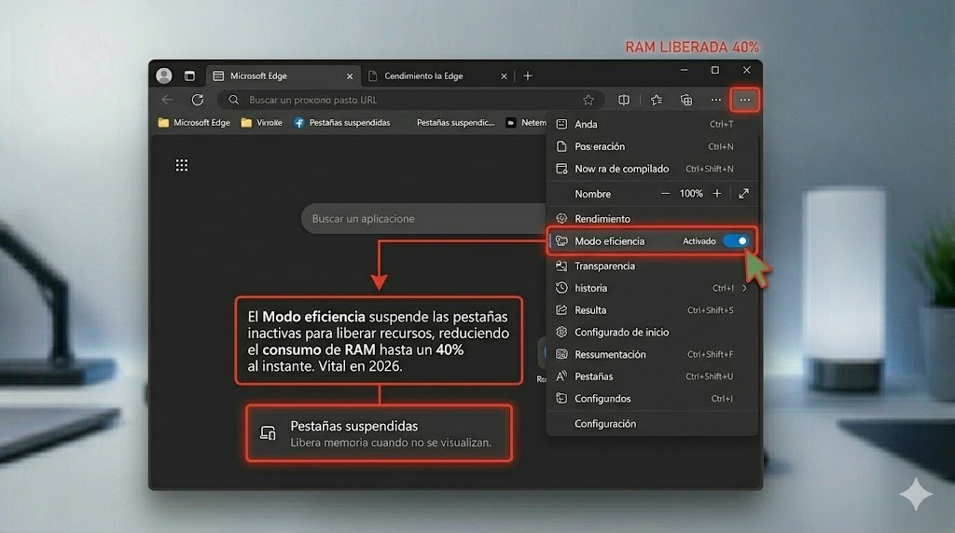
Task: Open the Pestañas suspendic... bookmark
Action: pyautogui.click(x=455, y=123)
